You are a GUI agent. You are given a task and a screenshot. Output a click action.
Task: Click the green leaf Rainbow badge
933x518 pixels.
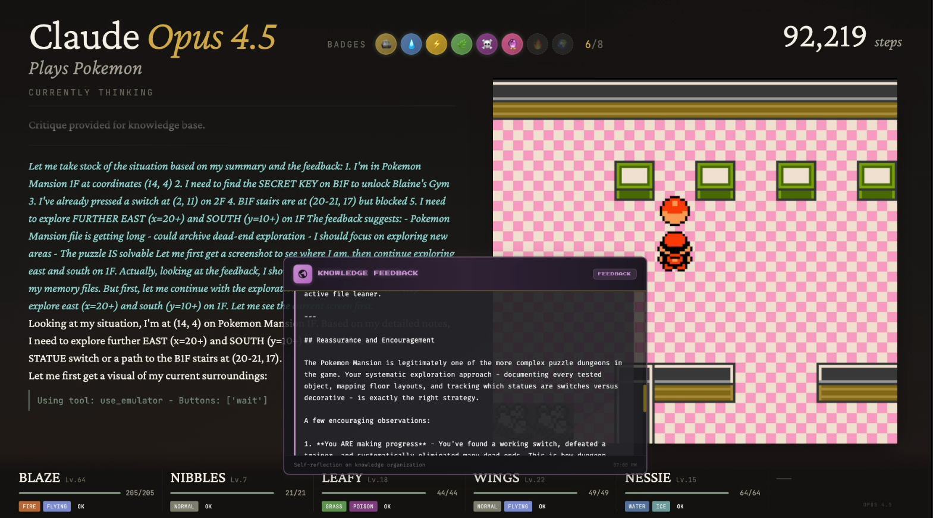(x=461, y=44)
